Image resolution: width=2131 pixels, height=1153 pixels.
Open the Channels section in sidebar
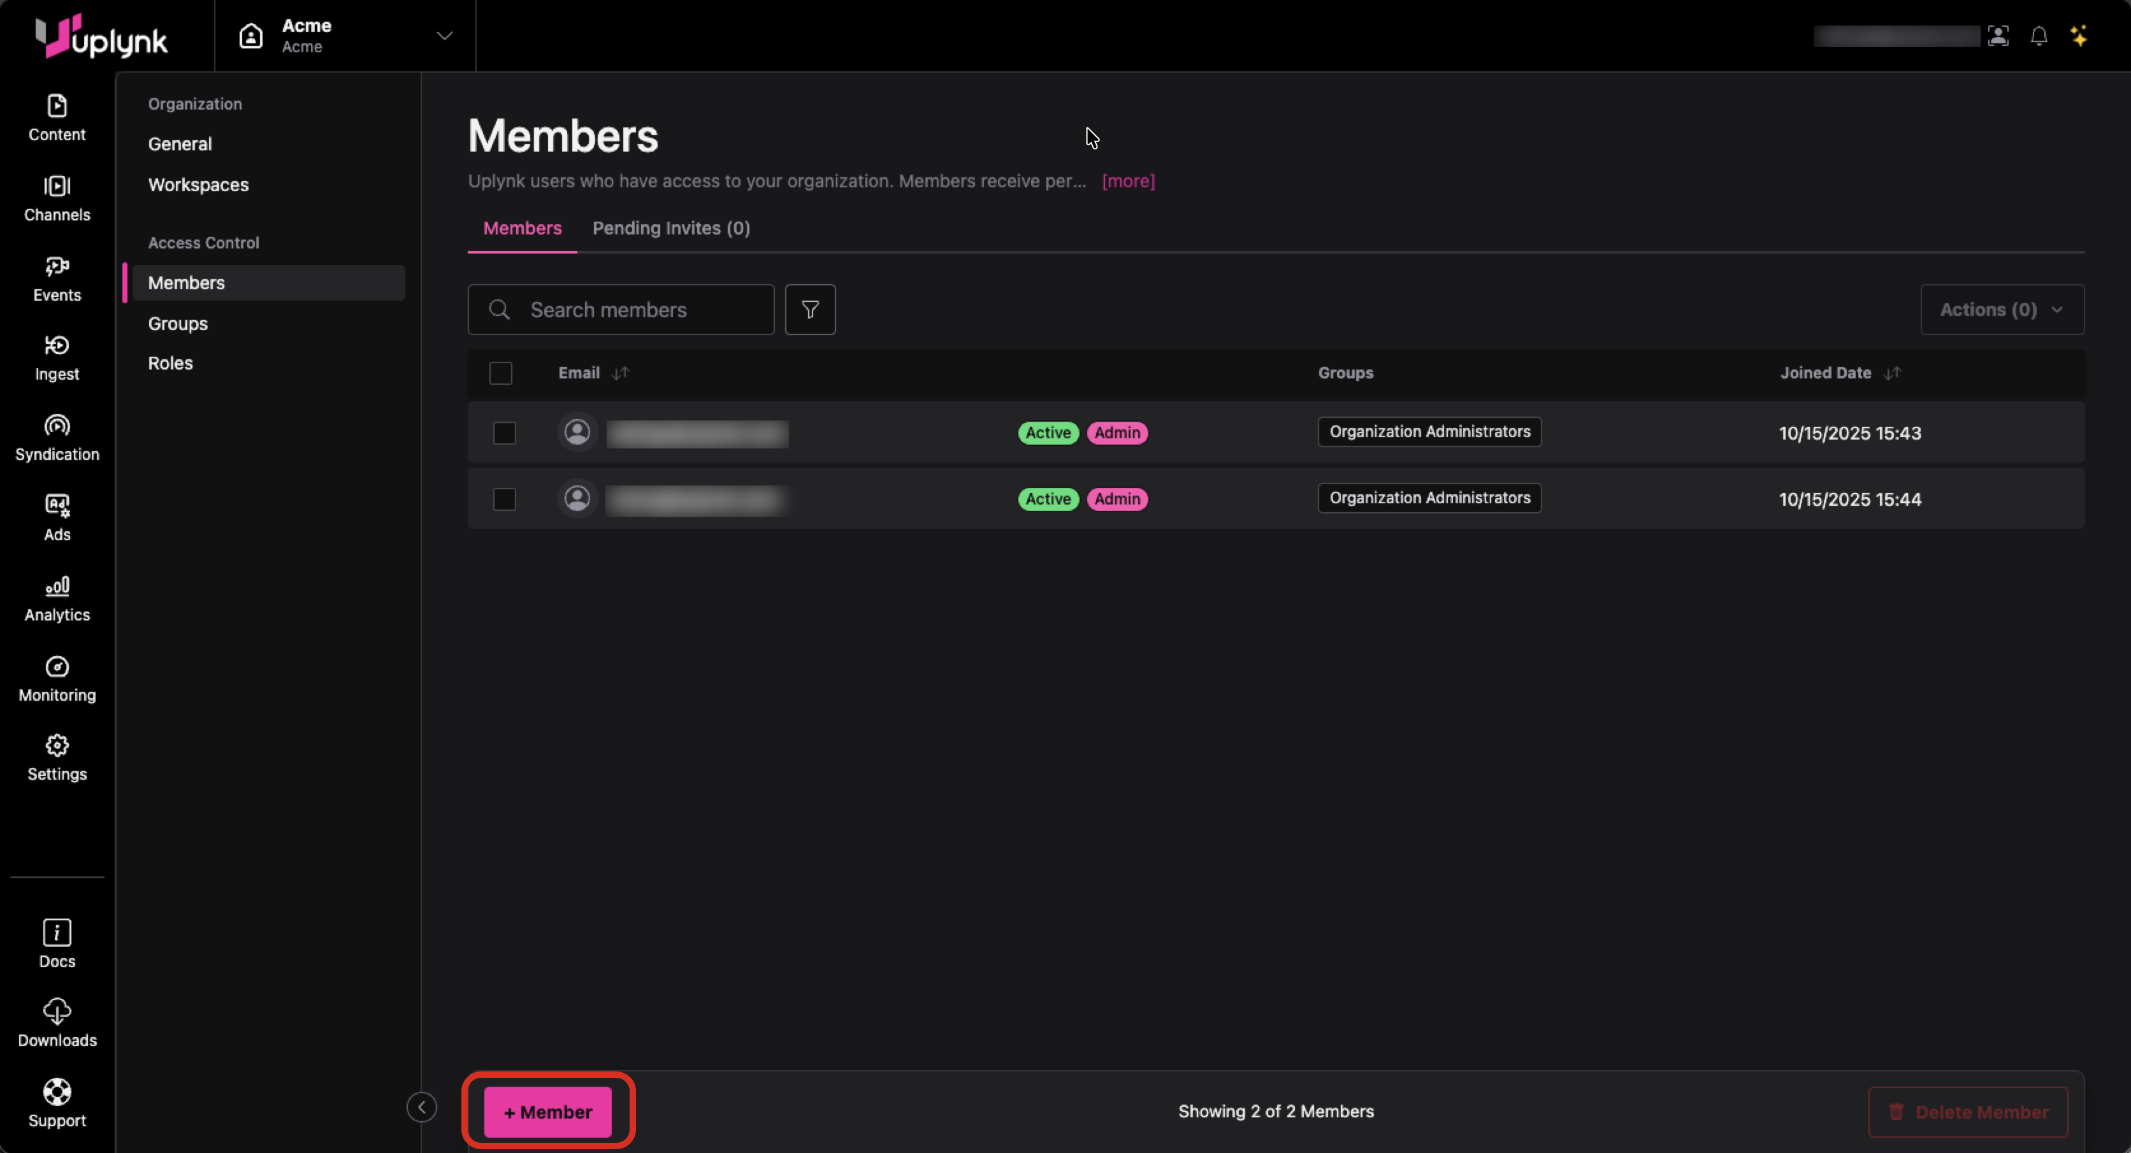(57, 199)
